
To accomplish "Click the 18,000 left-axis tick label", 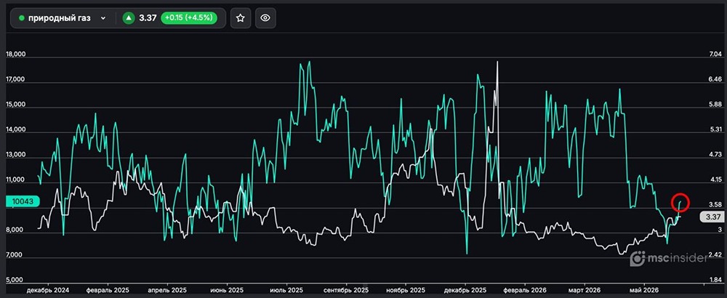I will pyautogui.click(x=15, y=55).
